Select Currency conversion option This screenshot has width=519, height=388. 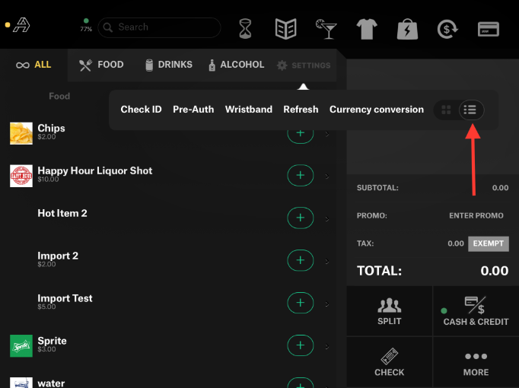point(376,110)
